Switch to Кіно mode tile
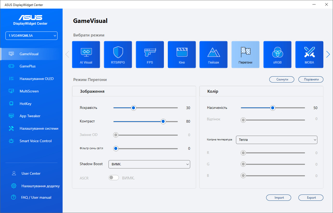333x213 pixels. point(182,54)
